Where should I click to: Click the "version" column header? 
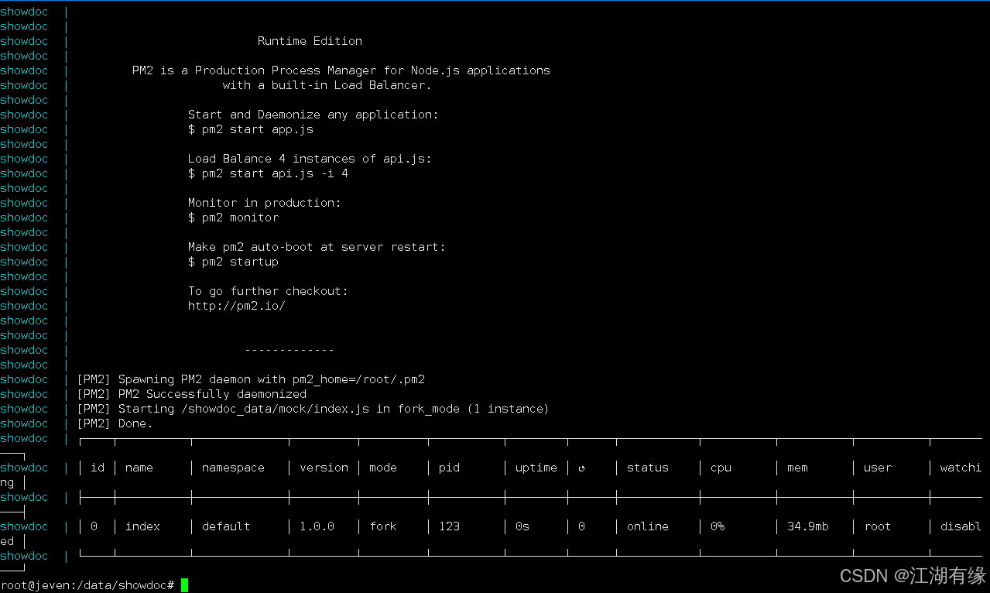(324, 468)
